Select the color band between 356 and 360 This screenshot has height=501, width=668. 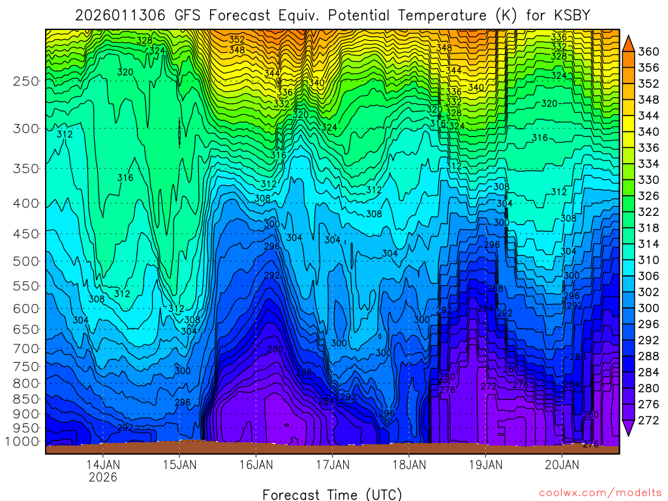(628, 59)
